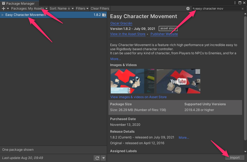
Task: Click the search field with 'easy character mov'
Action: [219, 8]
